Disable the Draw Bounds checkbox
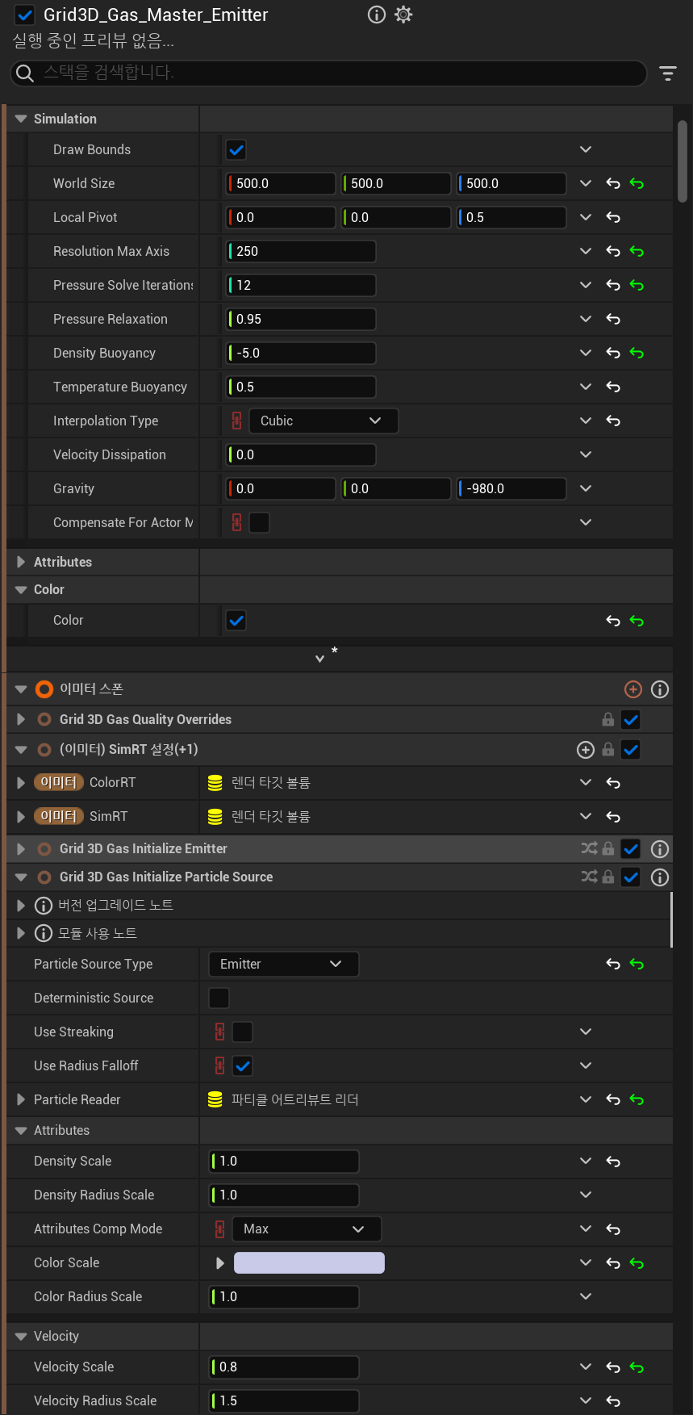Screen dimensions: 693x1415 (236, 149)
